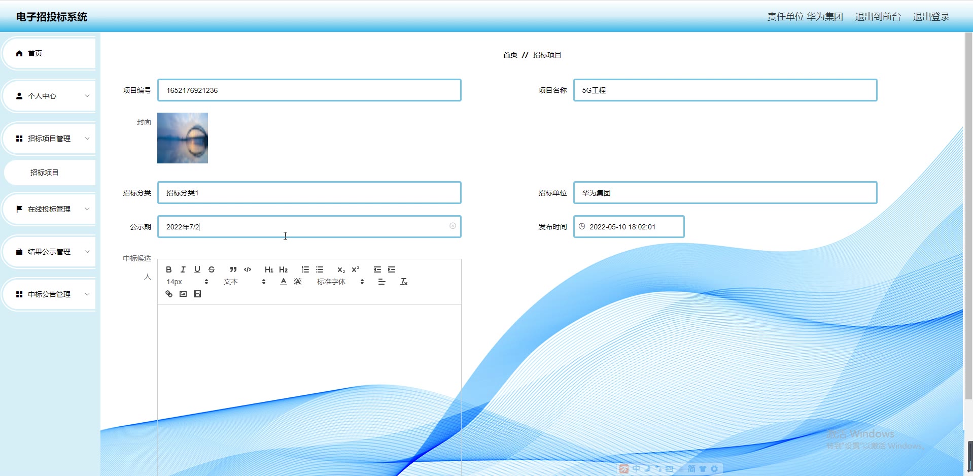Viewport: 973px width, 476px height.
Task: Click 退出登录 to log out
Action: 931,17
